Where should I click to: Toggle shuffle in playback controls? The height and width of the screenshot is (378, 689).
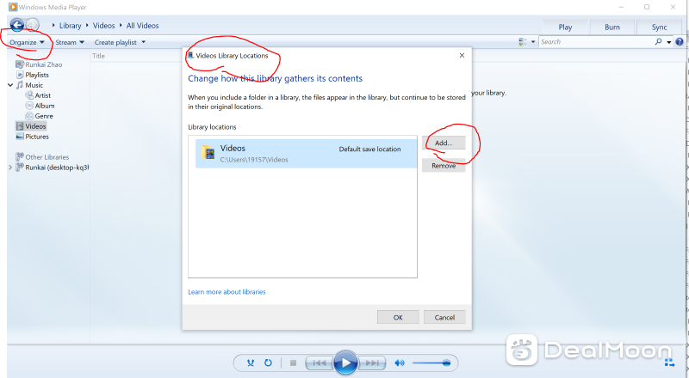251,363
